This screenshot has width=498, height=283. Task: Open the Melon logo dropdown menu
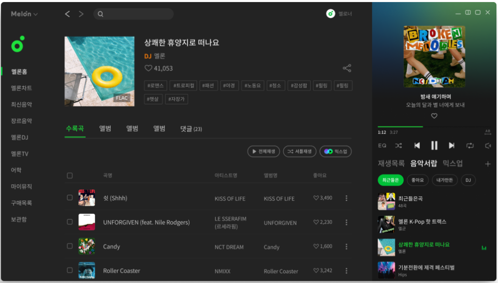click(x=24, y=14)
